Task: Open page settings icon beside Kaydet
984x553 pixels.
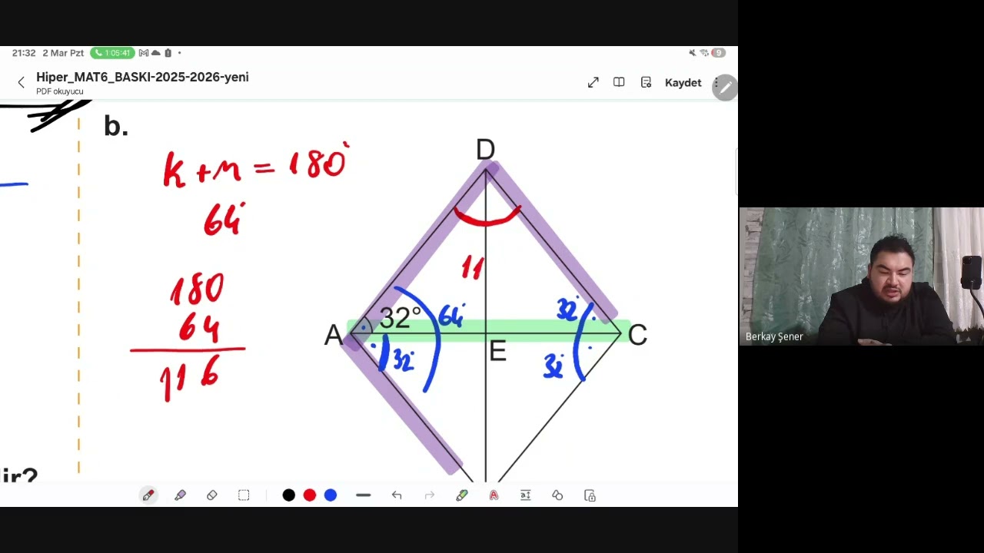Action: pyautogui.click(x=646, y=82)
